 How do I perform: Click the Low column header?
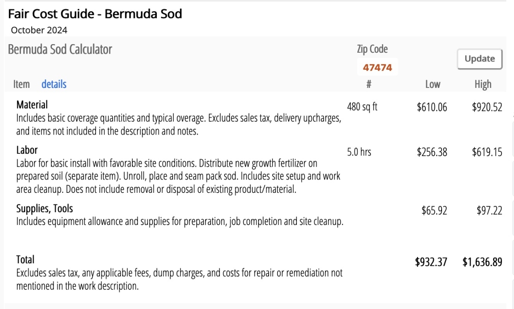433,84
